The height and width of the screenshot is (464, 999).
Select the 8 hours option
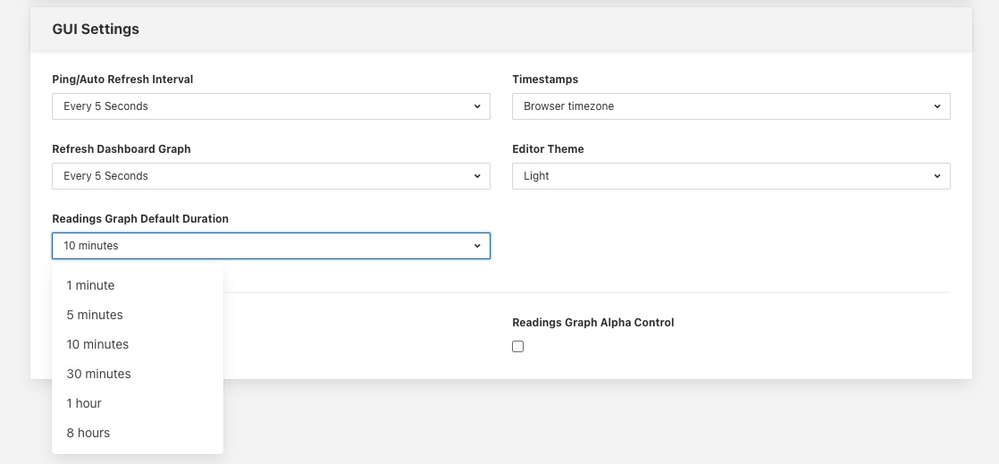[138, 433]
